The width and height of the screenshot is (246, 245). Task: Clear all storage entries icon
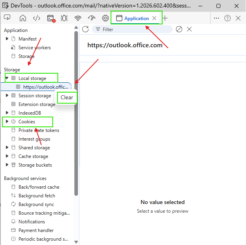click(179, 29)
